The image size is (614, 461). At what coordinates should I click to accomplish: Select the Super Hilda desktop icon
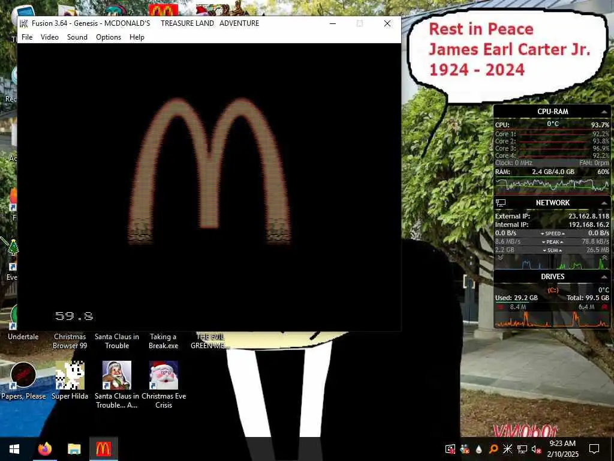(70, 376)
